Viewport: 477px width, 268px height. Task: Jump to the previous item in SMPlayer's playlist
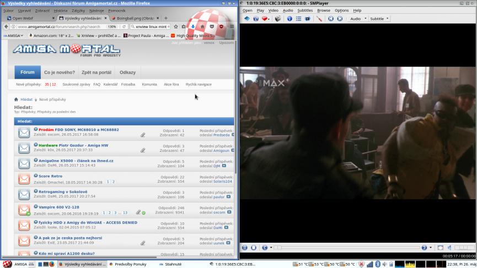click(331, 19)
